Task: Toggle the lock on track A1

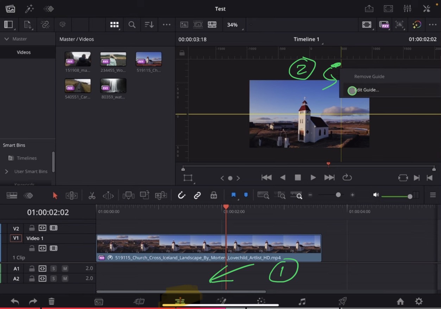Action: pyautogui.click(x=31, y=268)
